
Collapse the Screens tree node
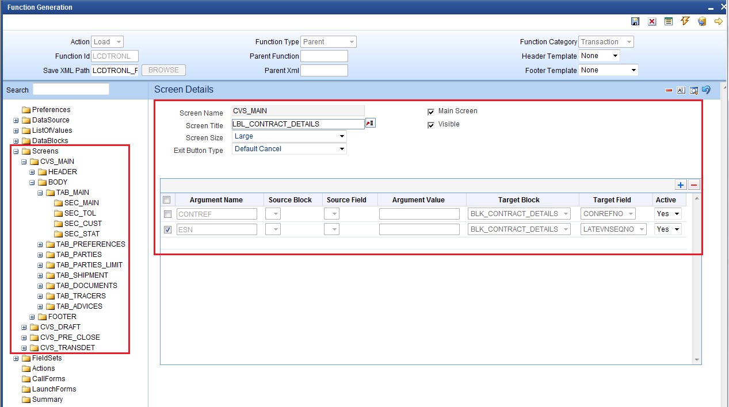pyautogui.click(x=16, y=151)
